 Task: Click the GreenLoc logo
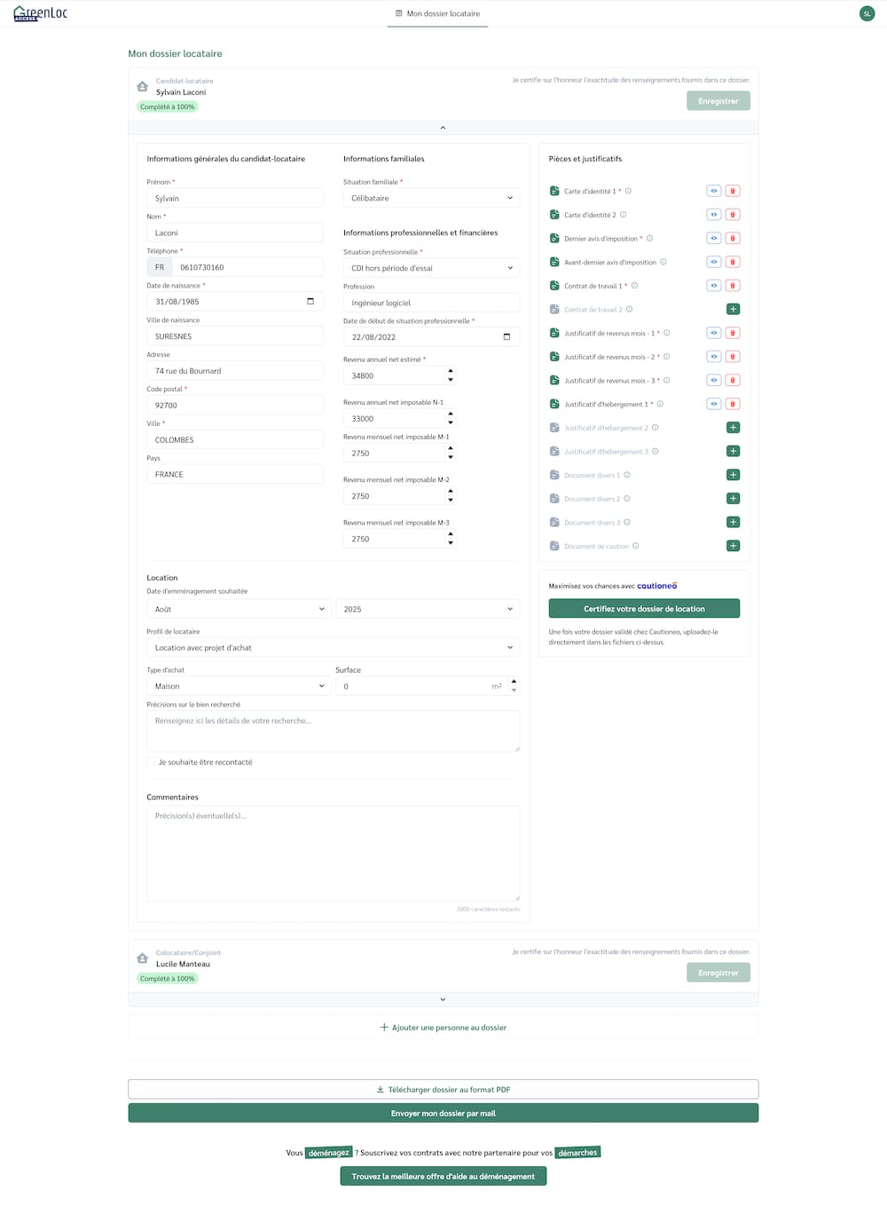click(x=41, y=13)
